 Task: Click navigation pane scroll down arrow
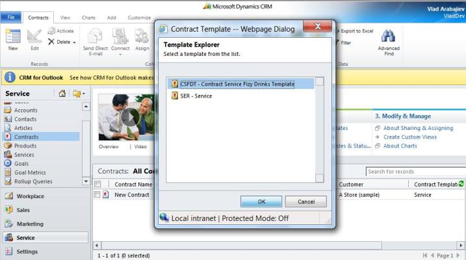pyautogui.click(x=86, y=181)
